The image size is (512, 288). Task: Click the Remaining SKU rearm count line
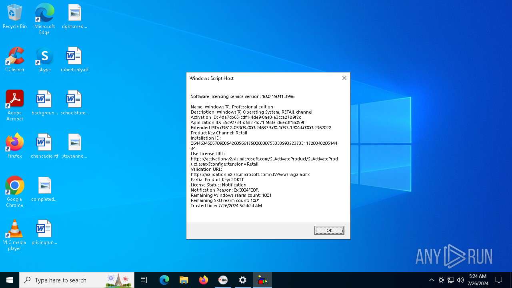tap(225, 200)
